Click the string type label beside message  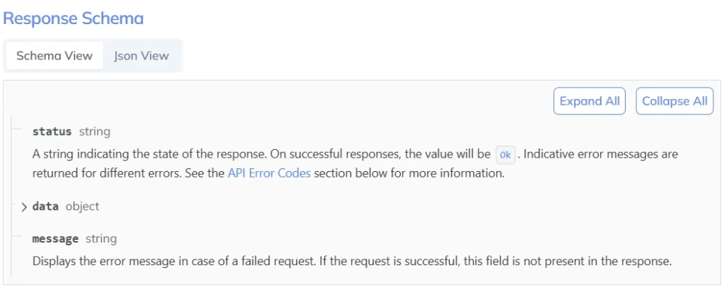[x=101, y=239]
